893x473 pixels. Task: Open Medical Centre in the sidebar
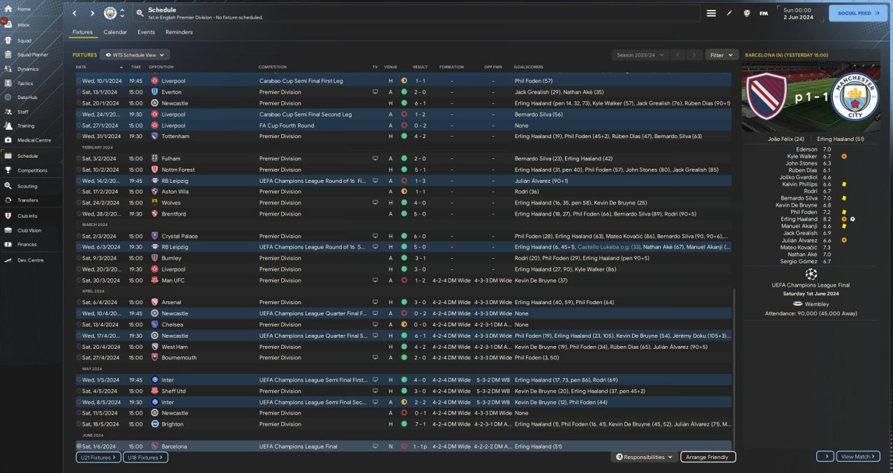coord(33,140)
